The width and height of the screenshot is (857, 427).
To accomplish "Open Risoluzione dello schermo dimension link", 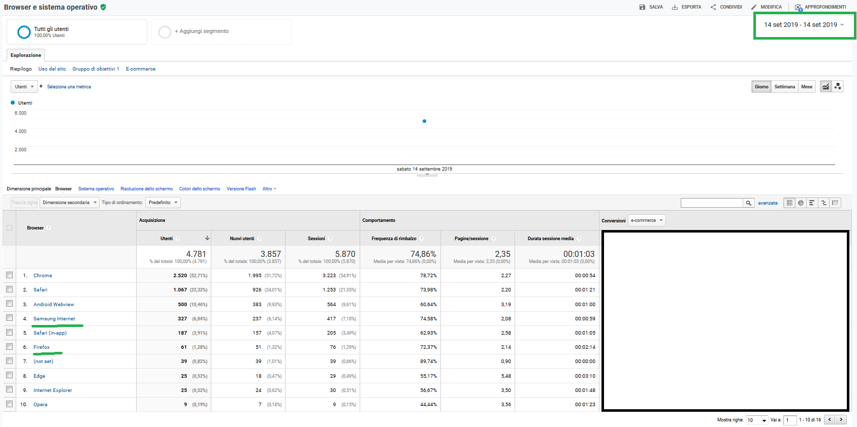I will (x=147, y=189).
